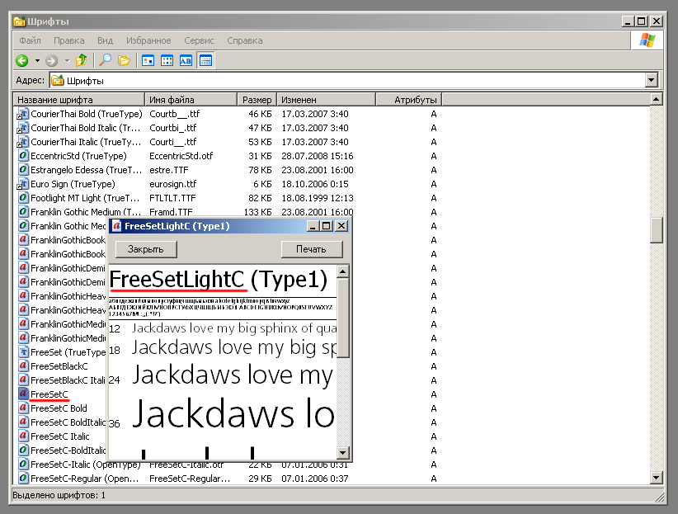Viewport: 678px width, 514px height.
Task: Click the Шрифты address field
Action: click(347, 81)
